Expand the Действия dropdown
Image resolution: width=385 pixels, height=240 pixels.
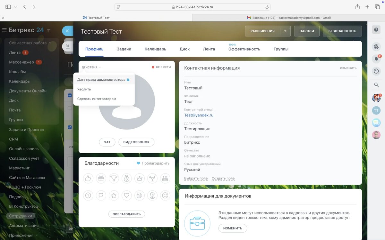tap(91, 67)
